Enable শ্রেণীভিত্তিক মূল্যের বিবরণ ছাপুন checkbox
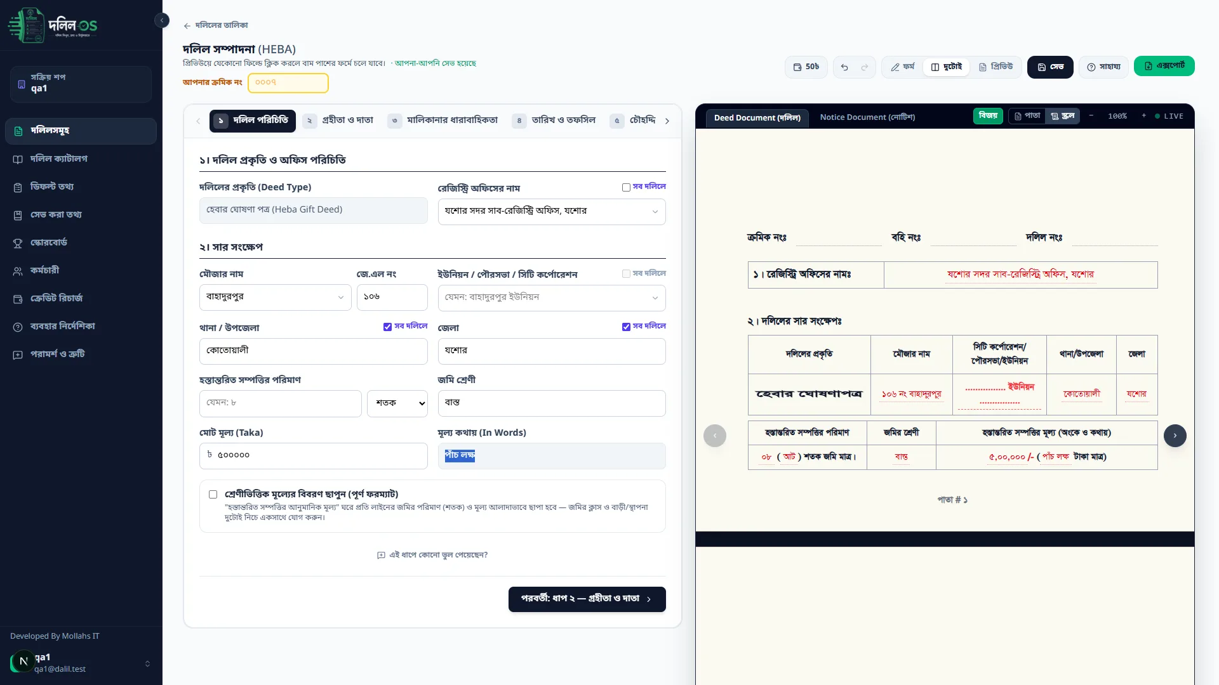 (213, 495)
